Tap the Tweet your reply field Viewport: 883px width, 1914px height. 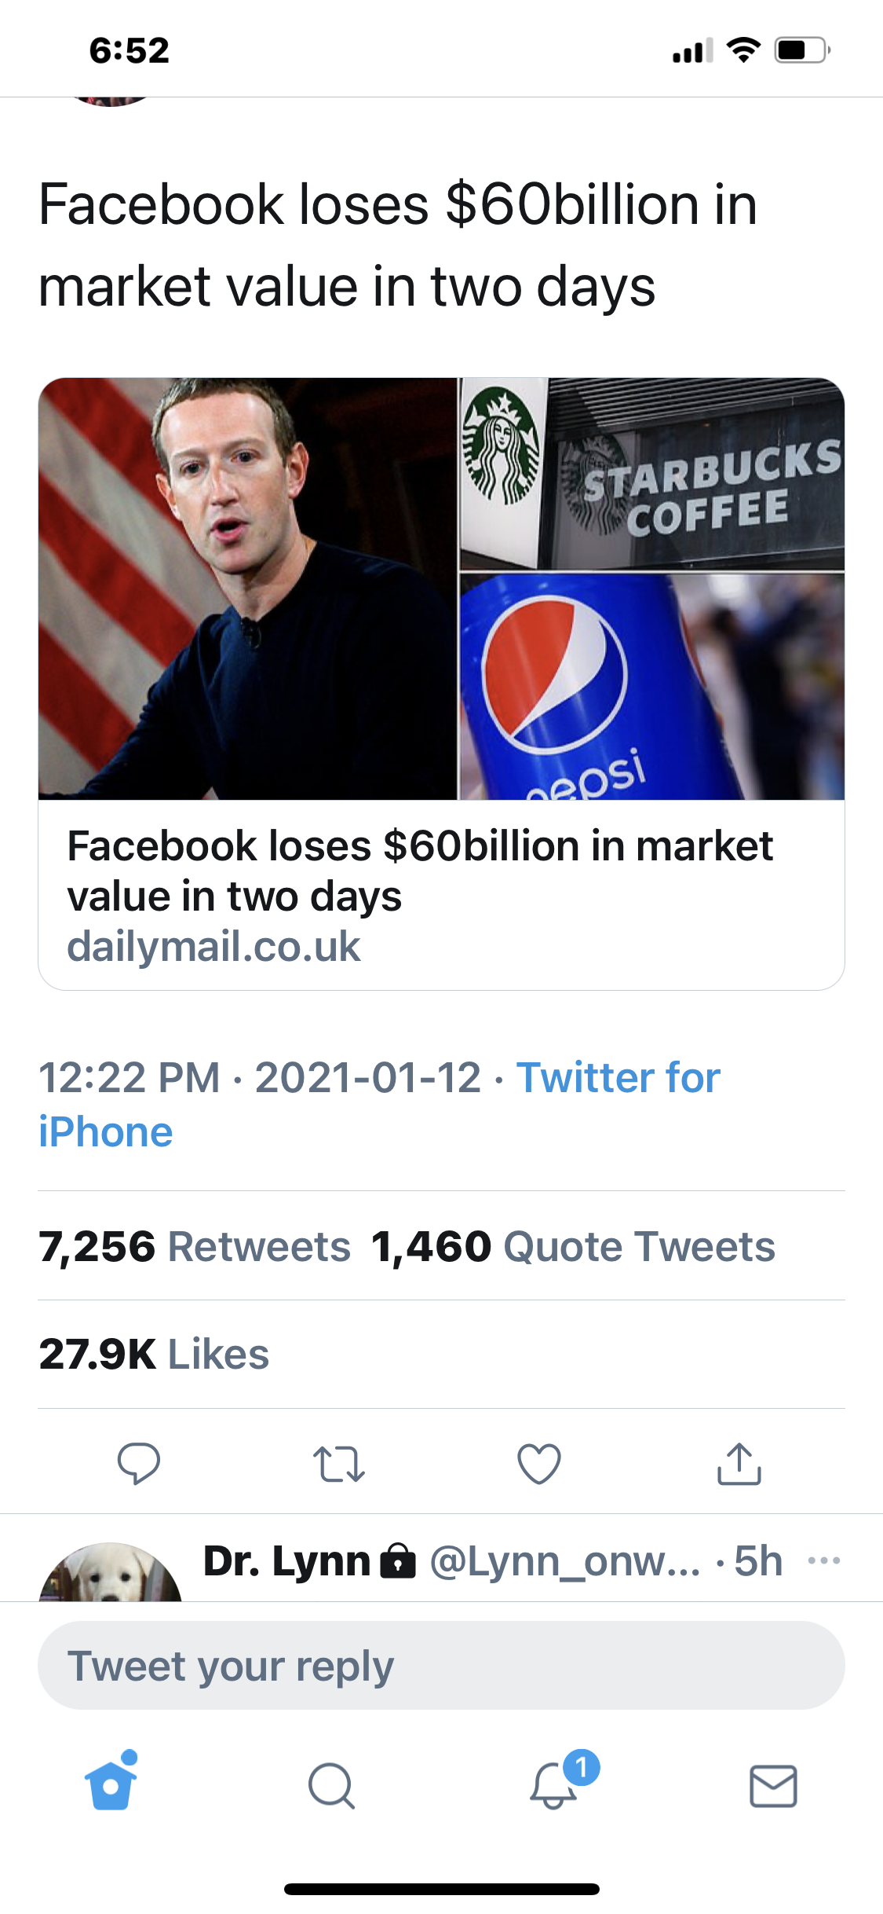pos(441,1666)
